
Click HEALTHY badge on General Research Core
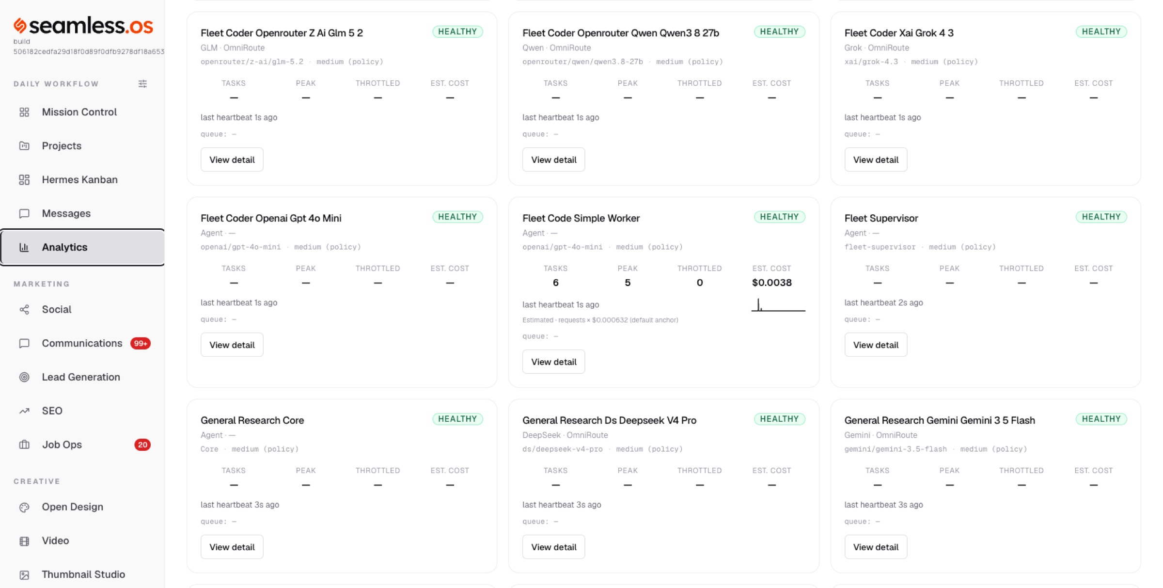457,419
